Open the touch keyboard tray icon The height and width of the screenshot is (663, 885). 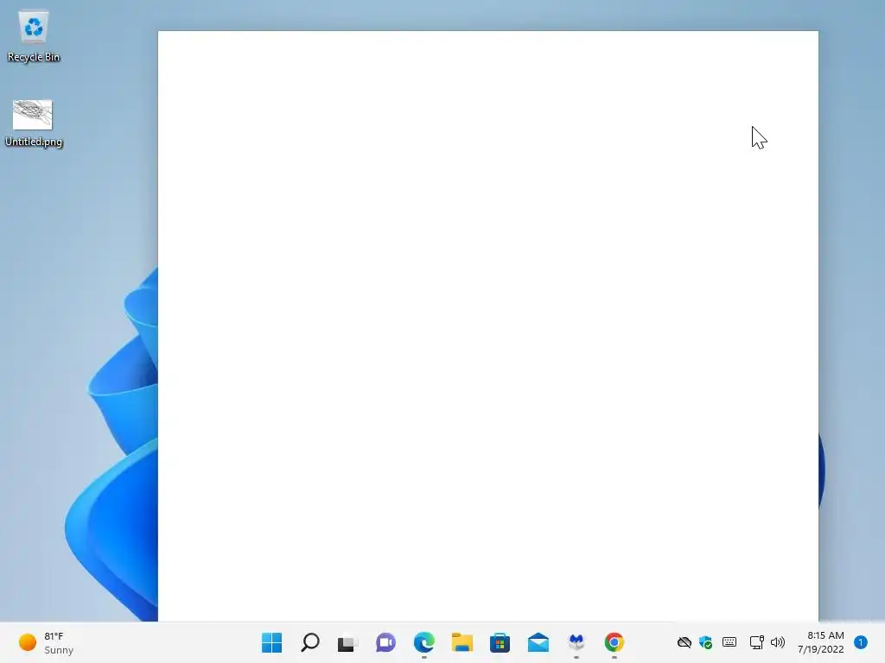(x=729, y=642)
